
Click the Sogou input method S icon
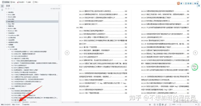tap(178, 3)
